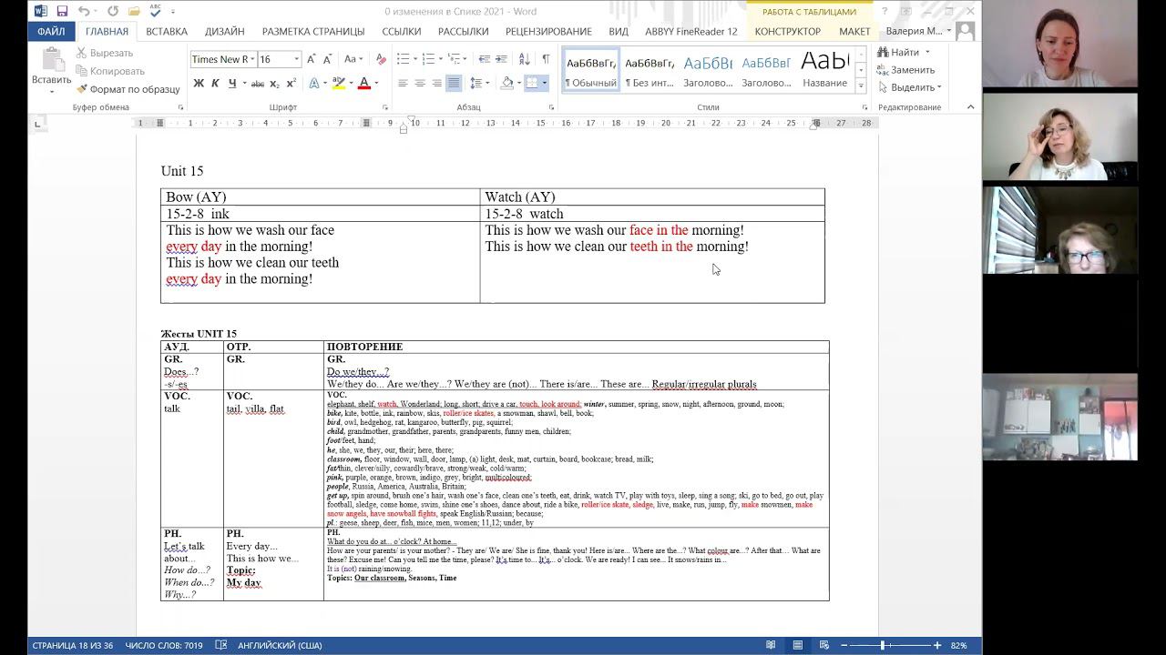Zoom in with the plus button
Screen dimensions: 1166x655
click(x=937, y=645)
